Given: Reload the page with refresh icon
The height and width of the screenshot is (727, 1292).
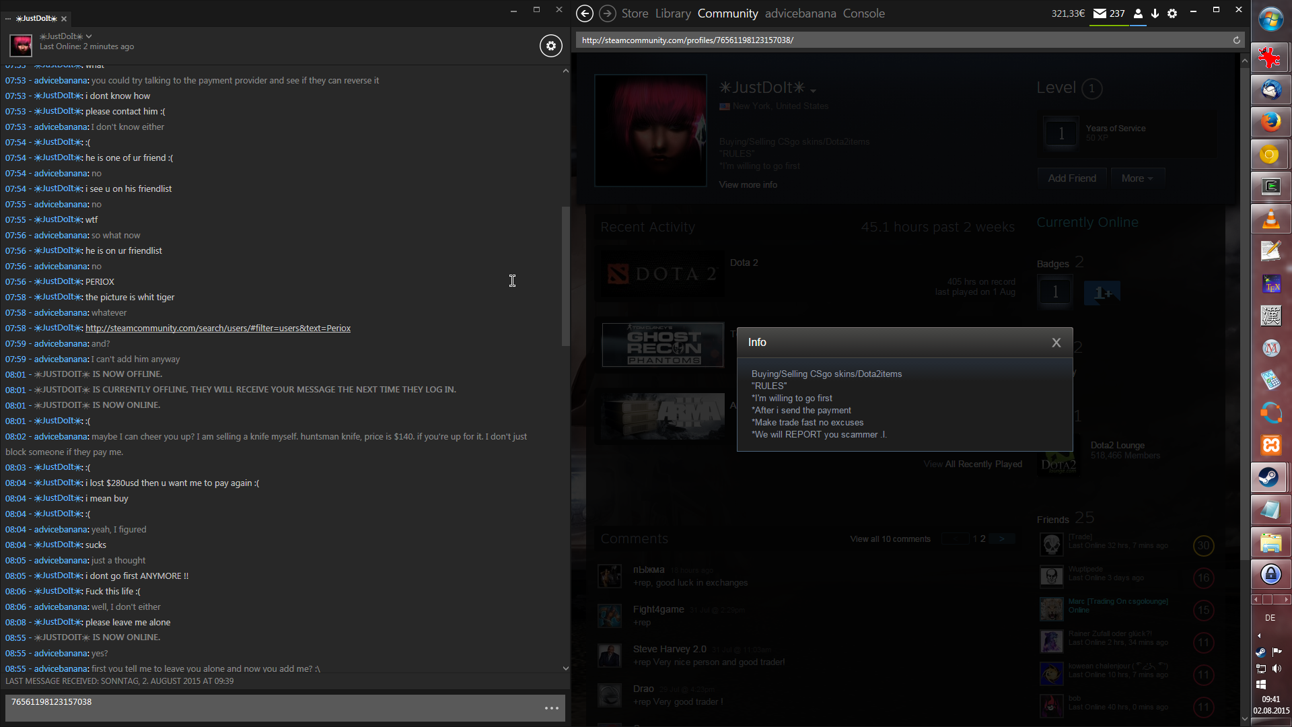Looking at the screenshot, I should [1236, 40].
